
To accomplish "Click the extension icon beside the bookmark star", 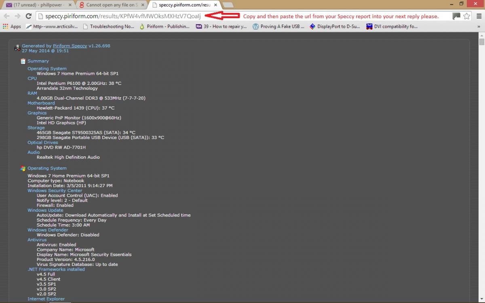I will pos(456,16).
